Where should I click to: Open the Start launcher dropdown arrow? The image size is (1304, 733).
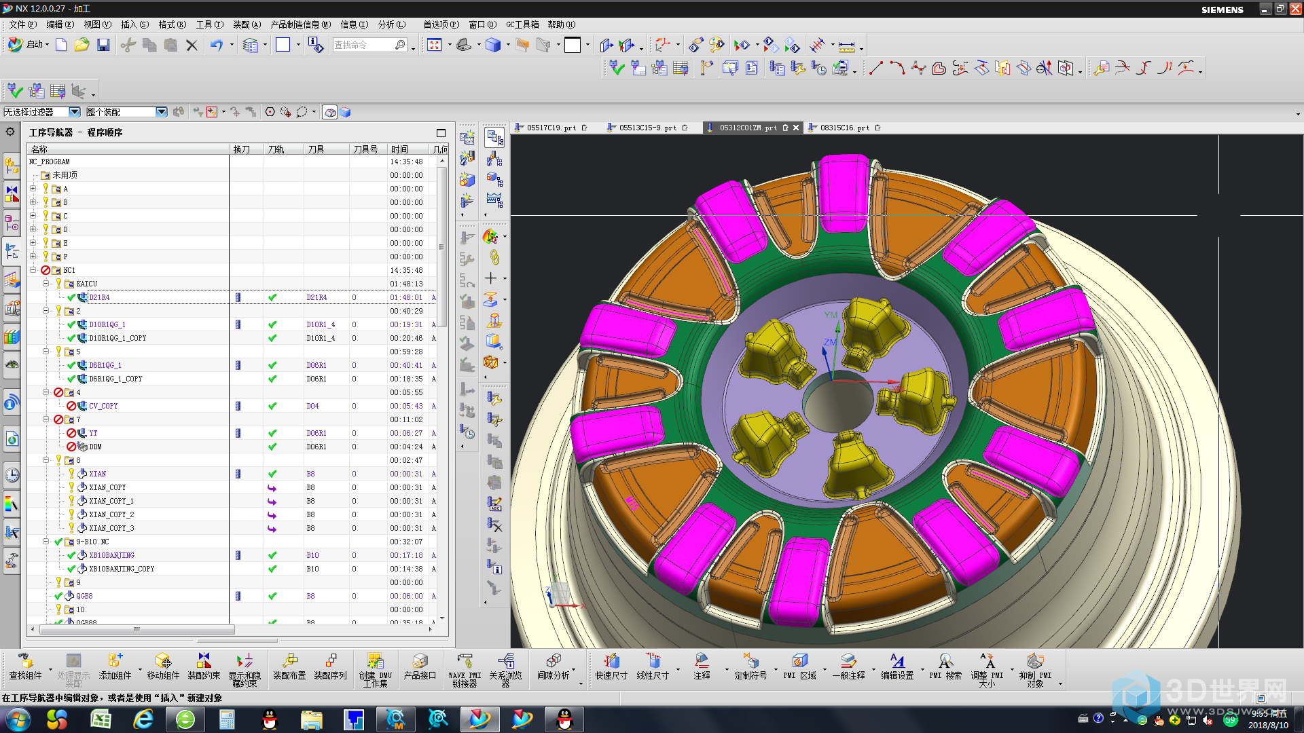click(x=47, y=45)
